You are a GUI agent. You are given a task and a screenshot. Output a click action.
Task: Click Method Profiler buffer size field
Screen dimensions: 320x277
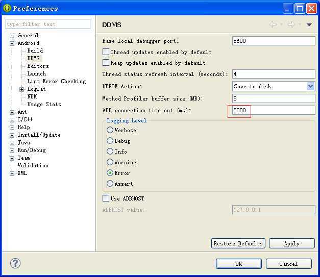pyautogui.click(x=274, y=98)
